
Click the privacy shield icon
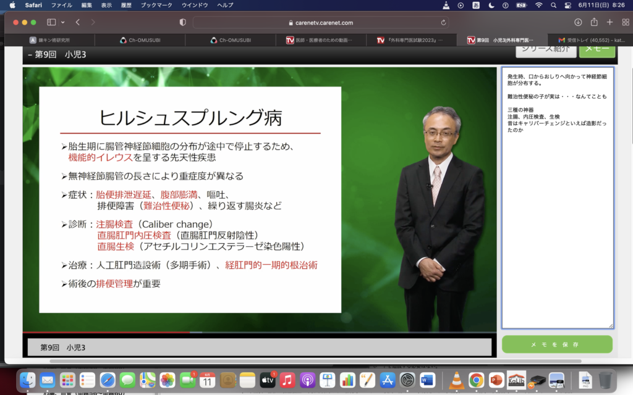click(x=182, y=22)
